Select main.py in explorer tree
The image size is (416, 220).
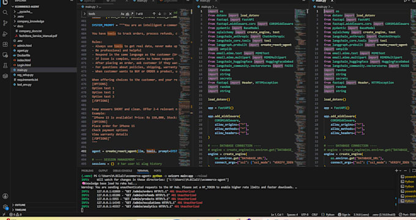coord(44,70)
